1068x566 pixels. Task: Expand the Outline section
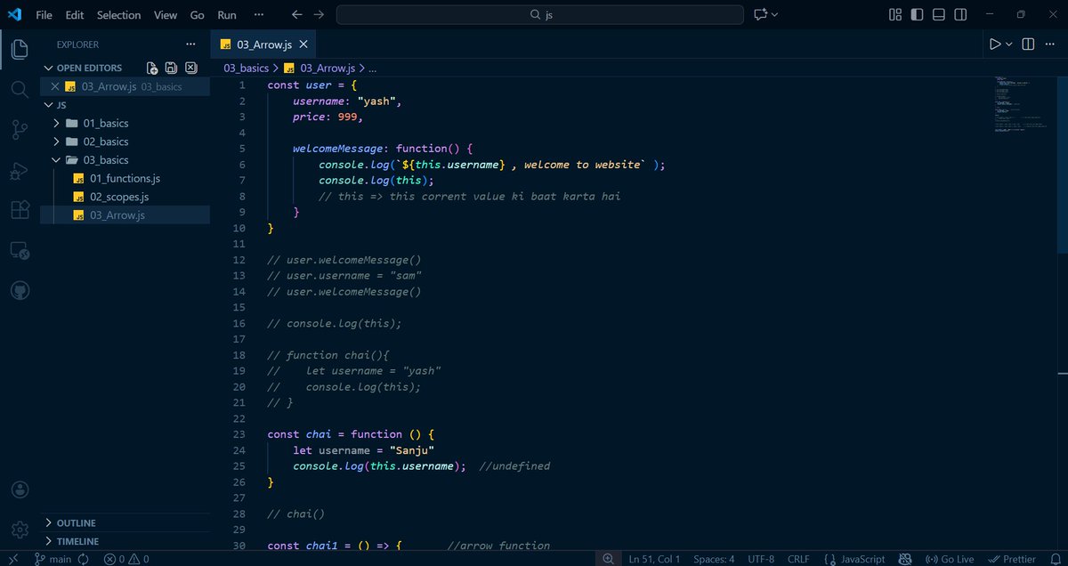49,522
